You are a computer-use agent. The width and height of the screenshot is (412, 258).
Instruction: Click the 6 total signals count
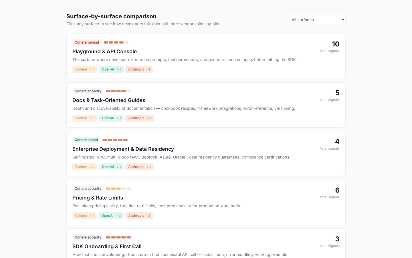(337, 190)
